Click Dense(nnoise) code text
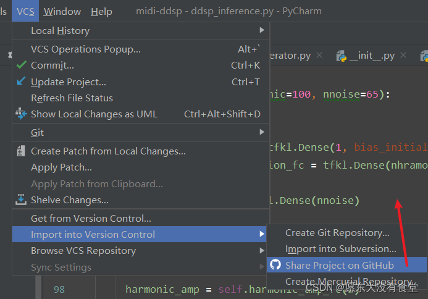Image resolution: width=428 pixels, height=299 pixels. pos(319,200)
